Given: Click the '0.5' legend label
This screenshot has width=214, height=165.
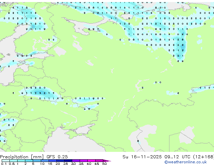Looking at the screenshot, I should [12, 164].
